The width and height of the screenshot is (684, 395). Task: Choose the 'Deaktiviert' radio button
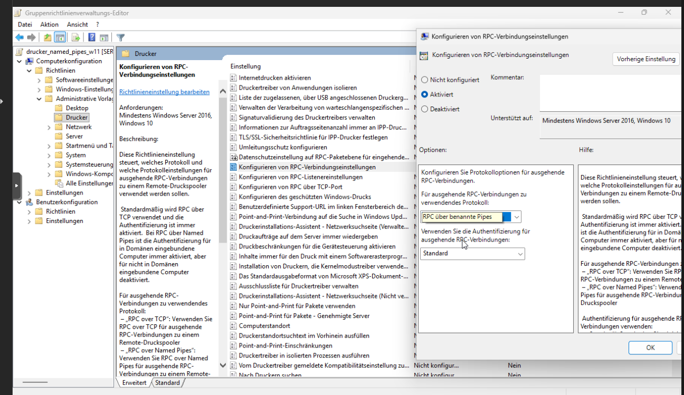425,109
